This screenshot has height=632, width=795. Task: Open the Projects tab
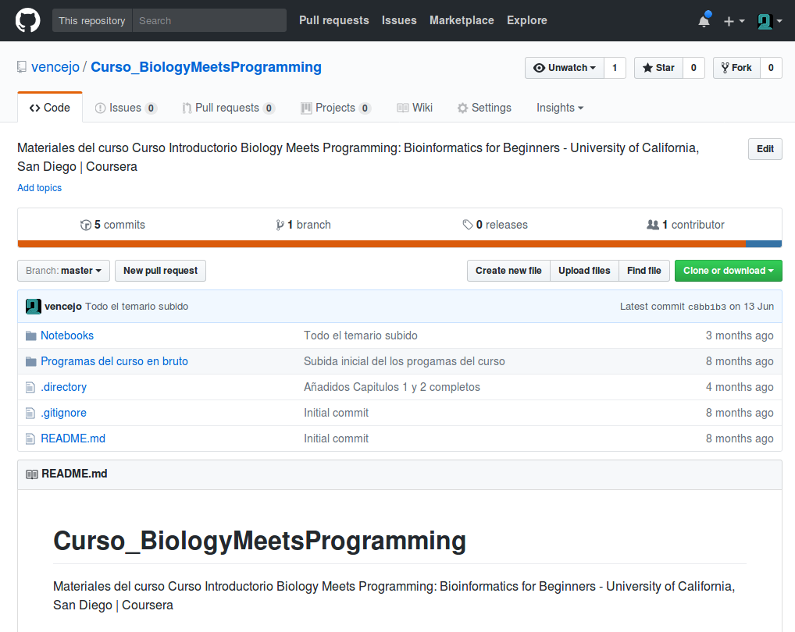336,108
